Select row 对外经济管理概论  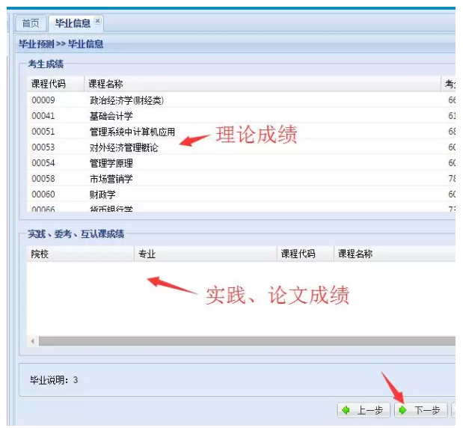click(x=241, y=147)
